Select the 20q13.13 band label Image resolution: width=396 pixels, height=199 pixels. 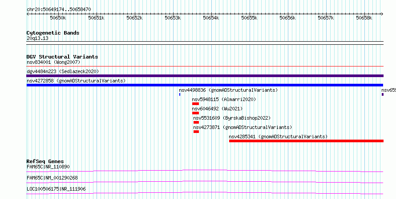37,39
